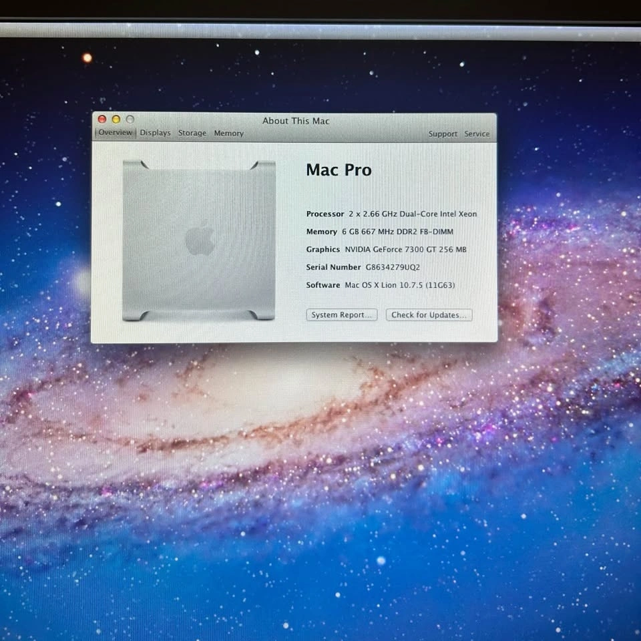Select the Overview tab

click(116, 133)
